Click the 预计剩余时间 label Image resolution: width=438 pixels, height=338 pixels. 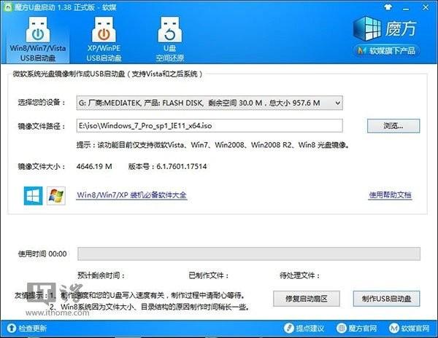[x=101, y=275]
